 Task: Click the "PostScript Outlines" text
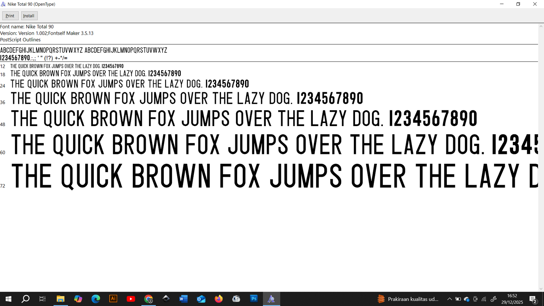tap(20, 40)
